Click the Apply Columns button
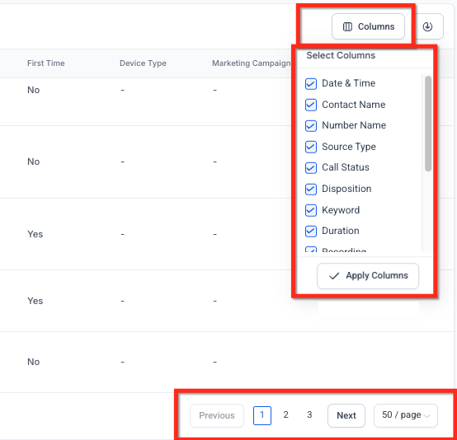The width and height of the screenshot is (457, 440). (x=368, y=276)
